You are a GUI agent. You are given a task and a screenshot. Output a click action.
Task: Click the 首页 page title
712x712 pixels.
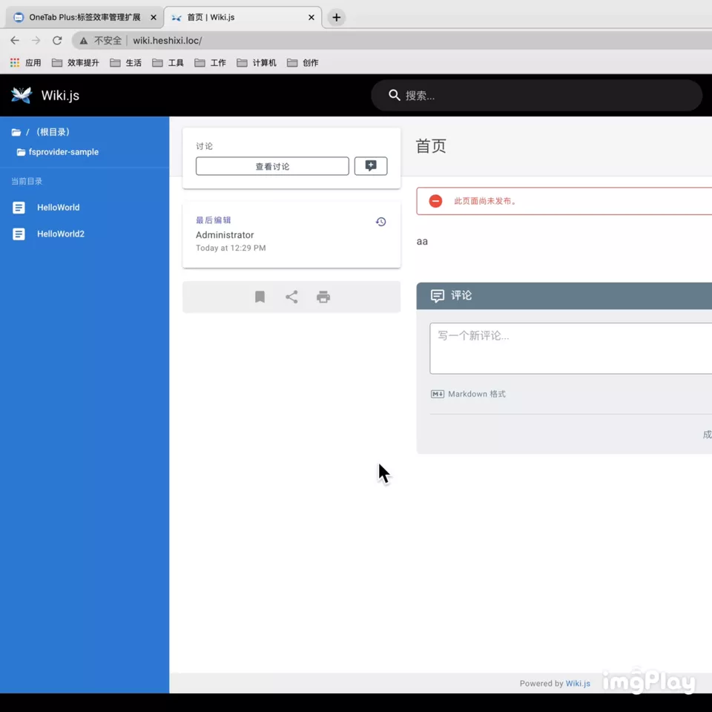431,146
